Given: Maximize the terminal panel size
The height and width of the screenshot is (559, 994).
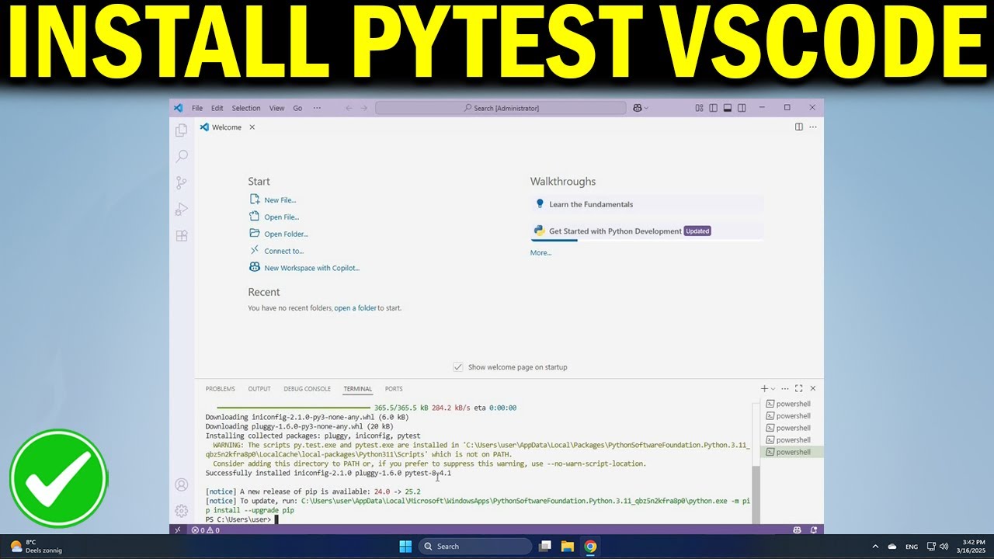Looking at the screenshot, I should [799, 388].
